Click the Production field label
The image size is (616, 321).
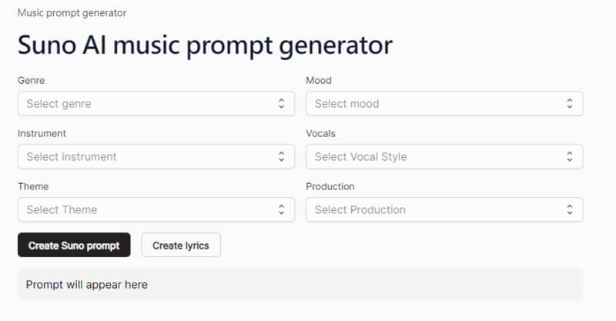pyautogui.click(x=330, y=186)
